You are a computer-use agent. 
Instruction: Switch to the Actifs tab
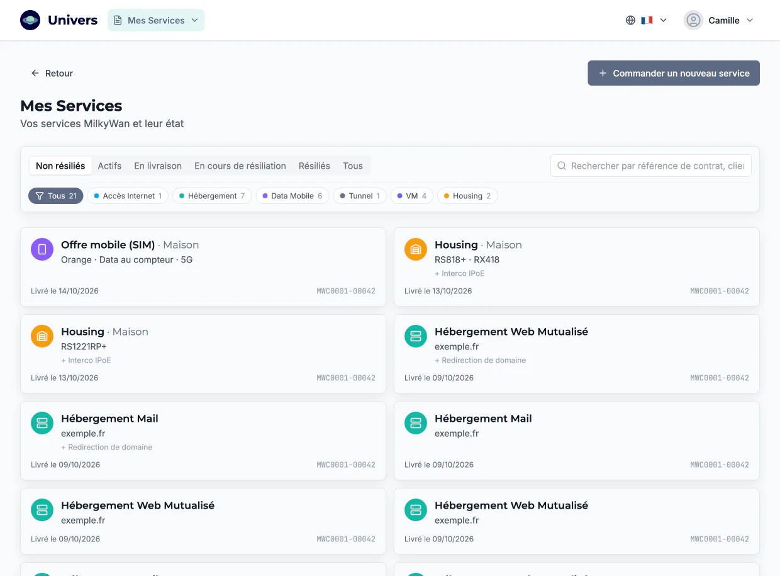click(x=109, y=166)
